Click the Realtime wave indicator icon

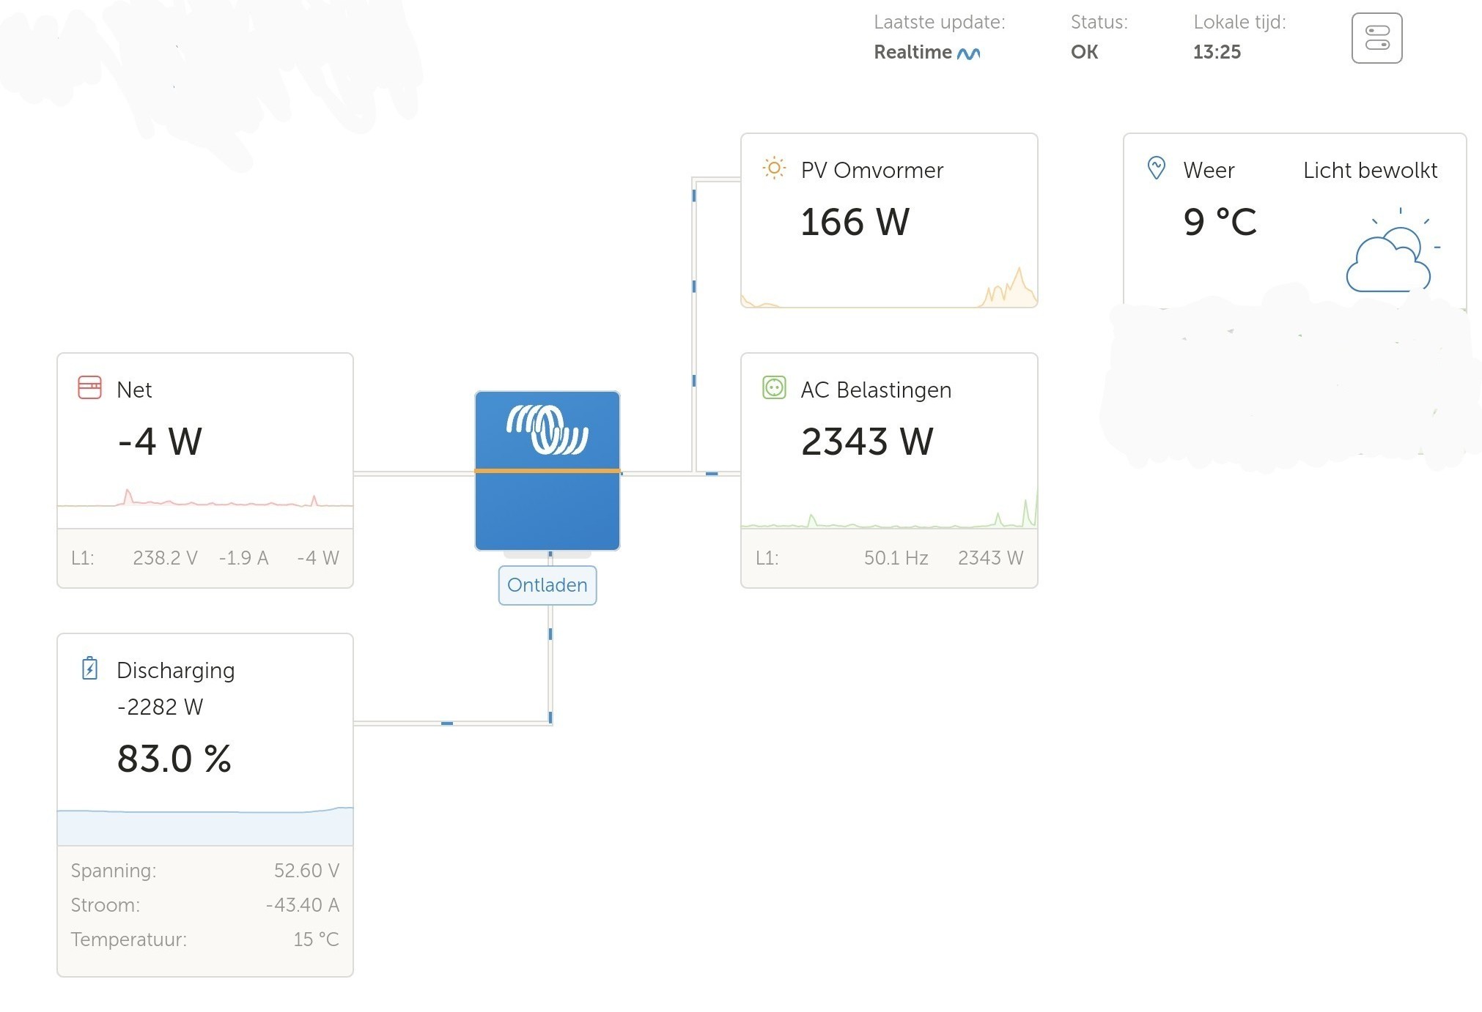(x=968, y=53)
